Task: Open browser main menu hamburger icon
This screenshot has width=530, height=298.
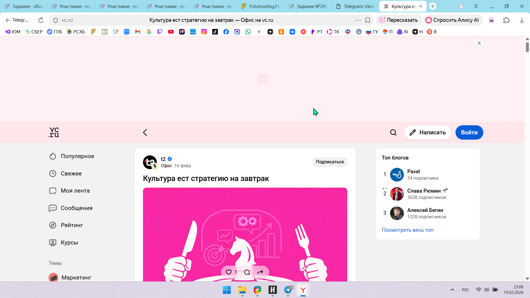Action: pyautogui.click(x=476, y=6)
